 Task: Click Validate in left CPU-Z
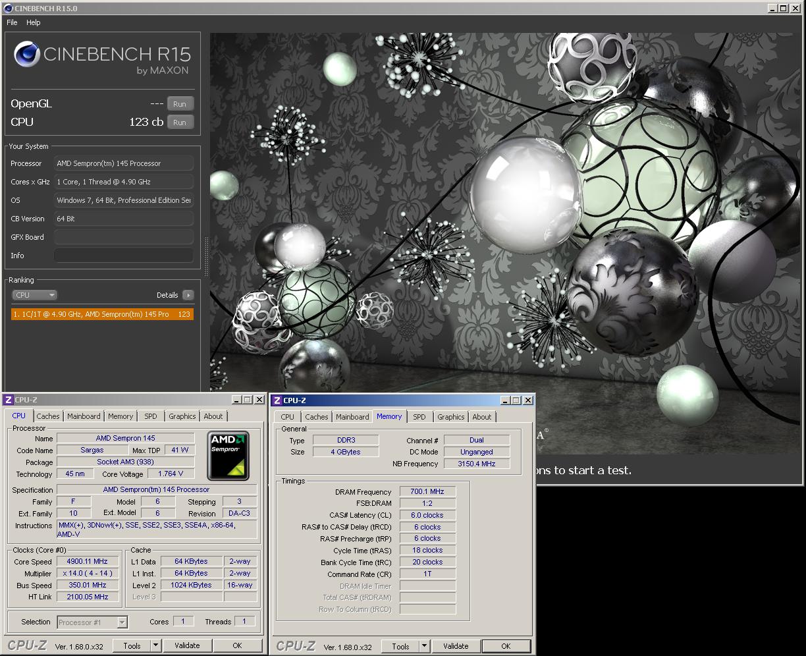click(x=187, y=646)
